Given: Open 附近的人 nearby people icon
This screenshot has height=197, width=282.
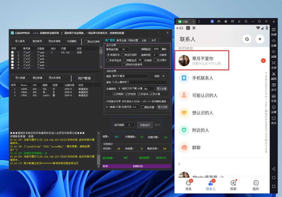Looking at the screenshot, I should coord(184,130).
